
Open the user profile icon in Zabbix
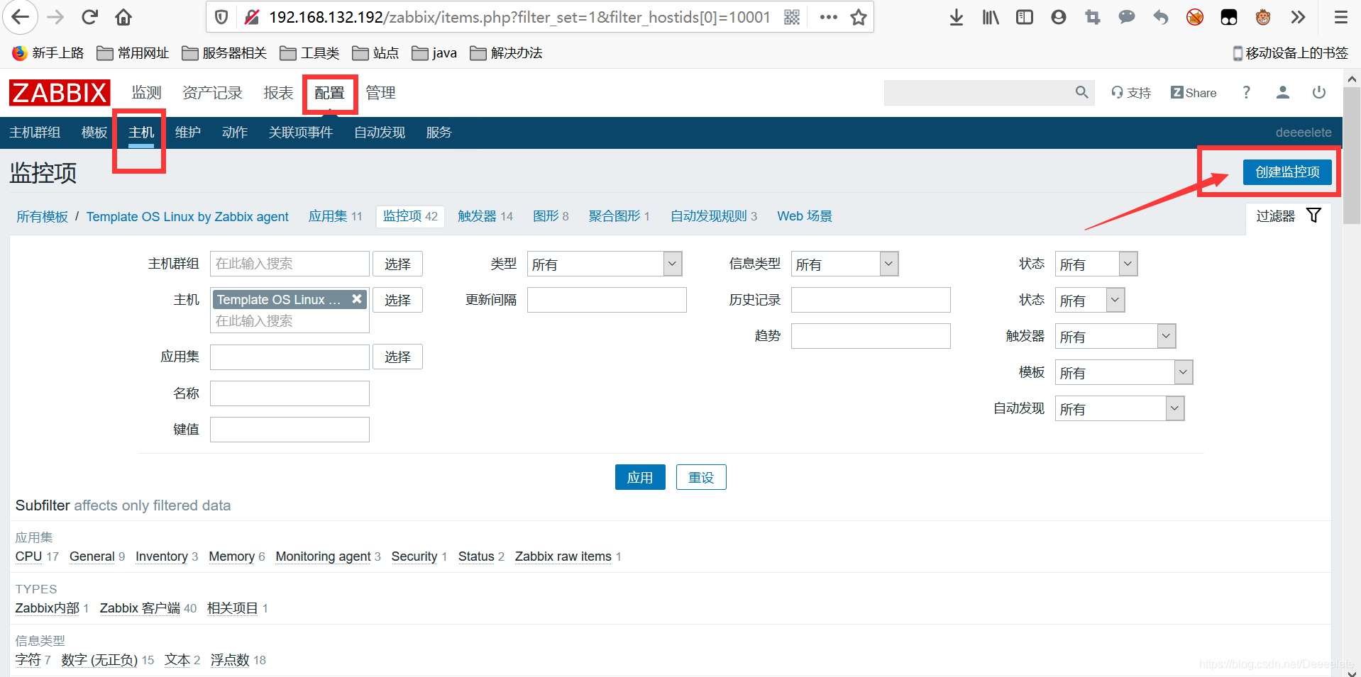coord(1282,92)
